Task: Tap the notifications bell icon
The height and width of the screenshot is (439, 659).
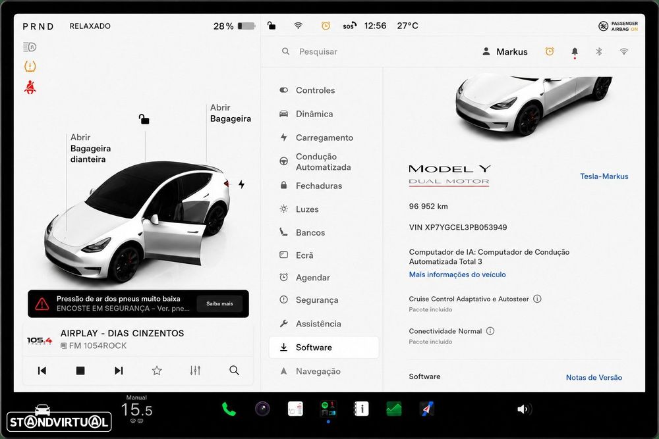Action: 575,52
